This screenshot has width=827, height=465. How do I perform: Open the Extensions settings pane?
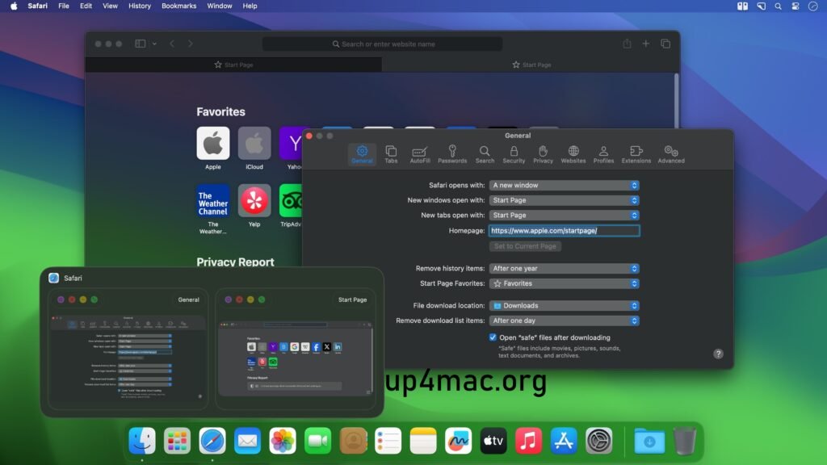636,153
